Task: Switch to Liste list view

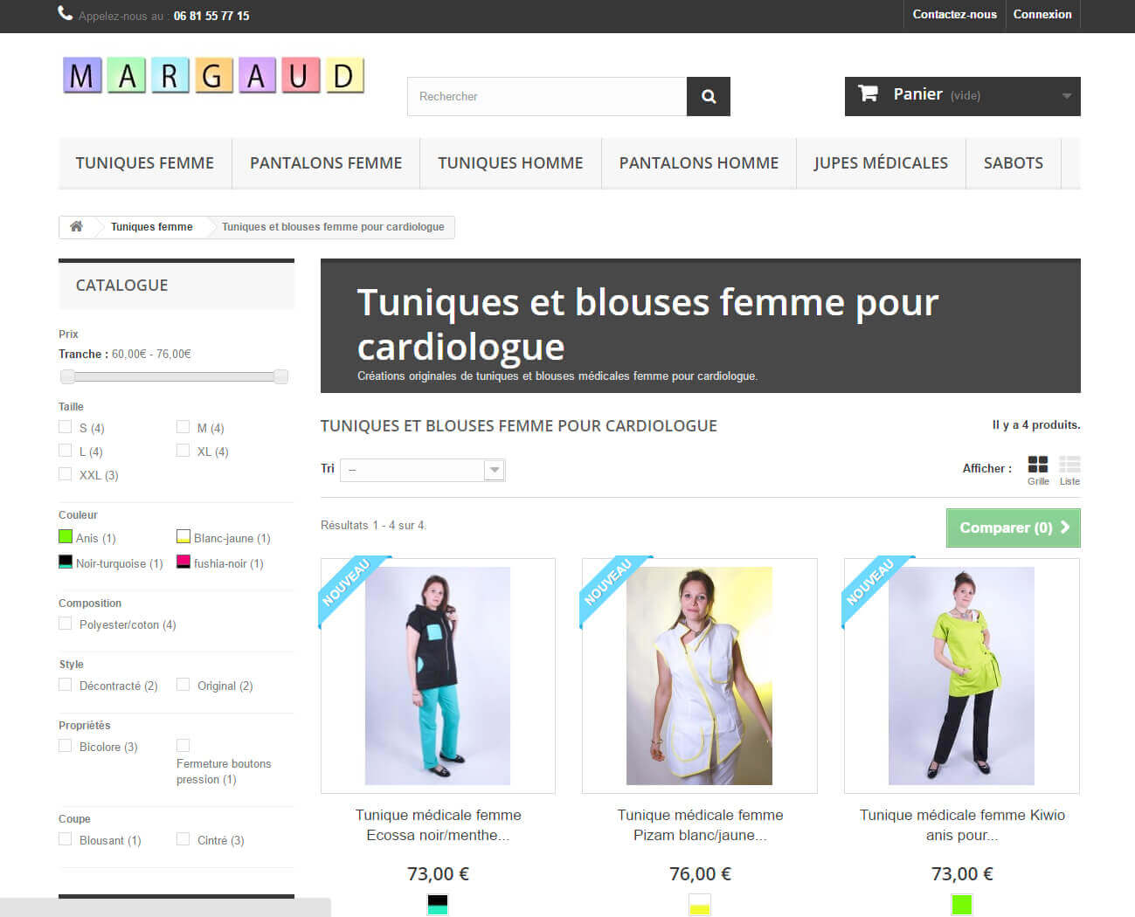Action: pos(1069,470)
